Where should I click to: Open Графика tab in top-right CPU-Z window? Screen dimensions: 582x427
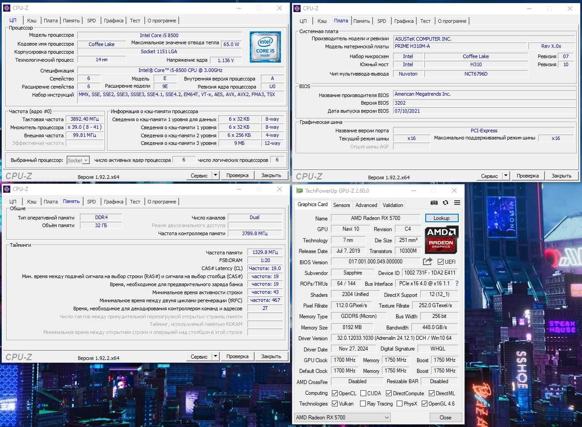point(404,21)
